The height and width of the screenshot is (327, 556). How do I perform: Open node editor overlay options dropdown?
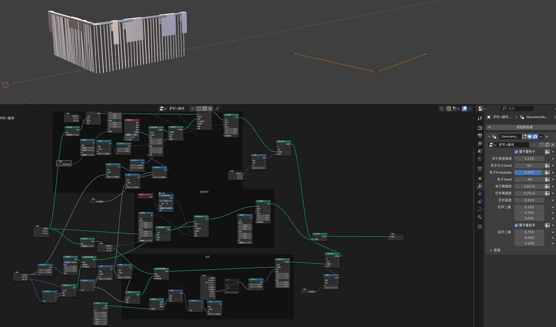(x=470, y=108)
